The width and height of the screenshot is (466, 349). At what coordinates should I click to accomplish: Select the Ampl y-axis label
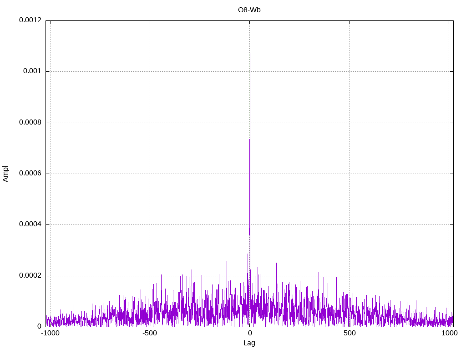point(5,174)
